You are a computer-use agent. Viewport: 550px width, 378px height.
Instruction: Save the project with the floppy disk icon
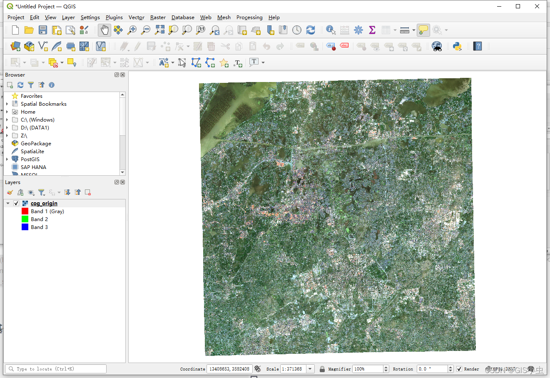click(x=43, y=30)
